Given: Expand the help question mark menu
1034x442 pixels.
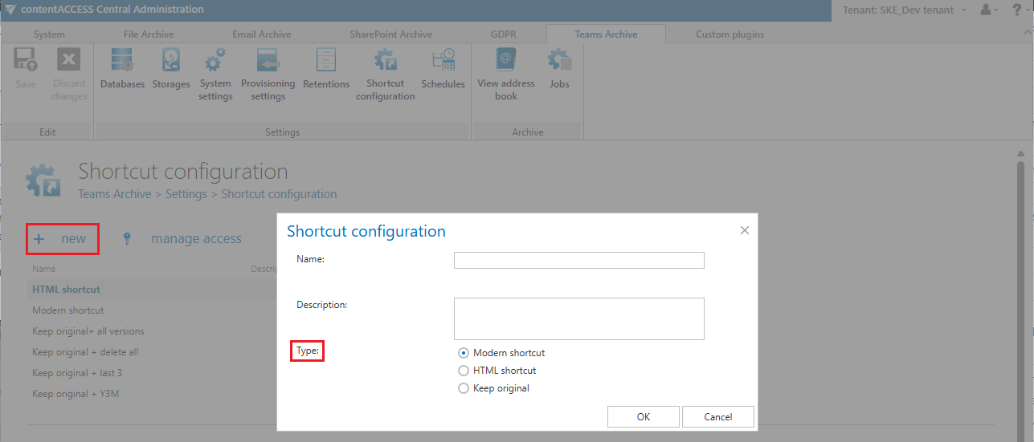Looking at the screenshot, I should click(x=1019, y=10).
